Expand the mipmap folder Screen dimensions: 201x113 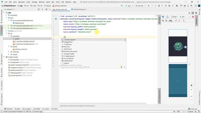point(8,52)
